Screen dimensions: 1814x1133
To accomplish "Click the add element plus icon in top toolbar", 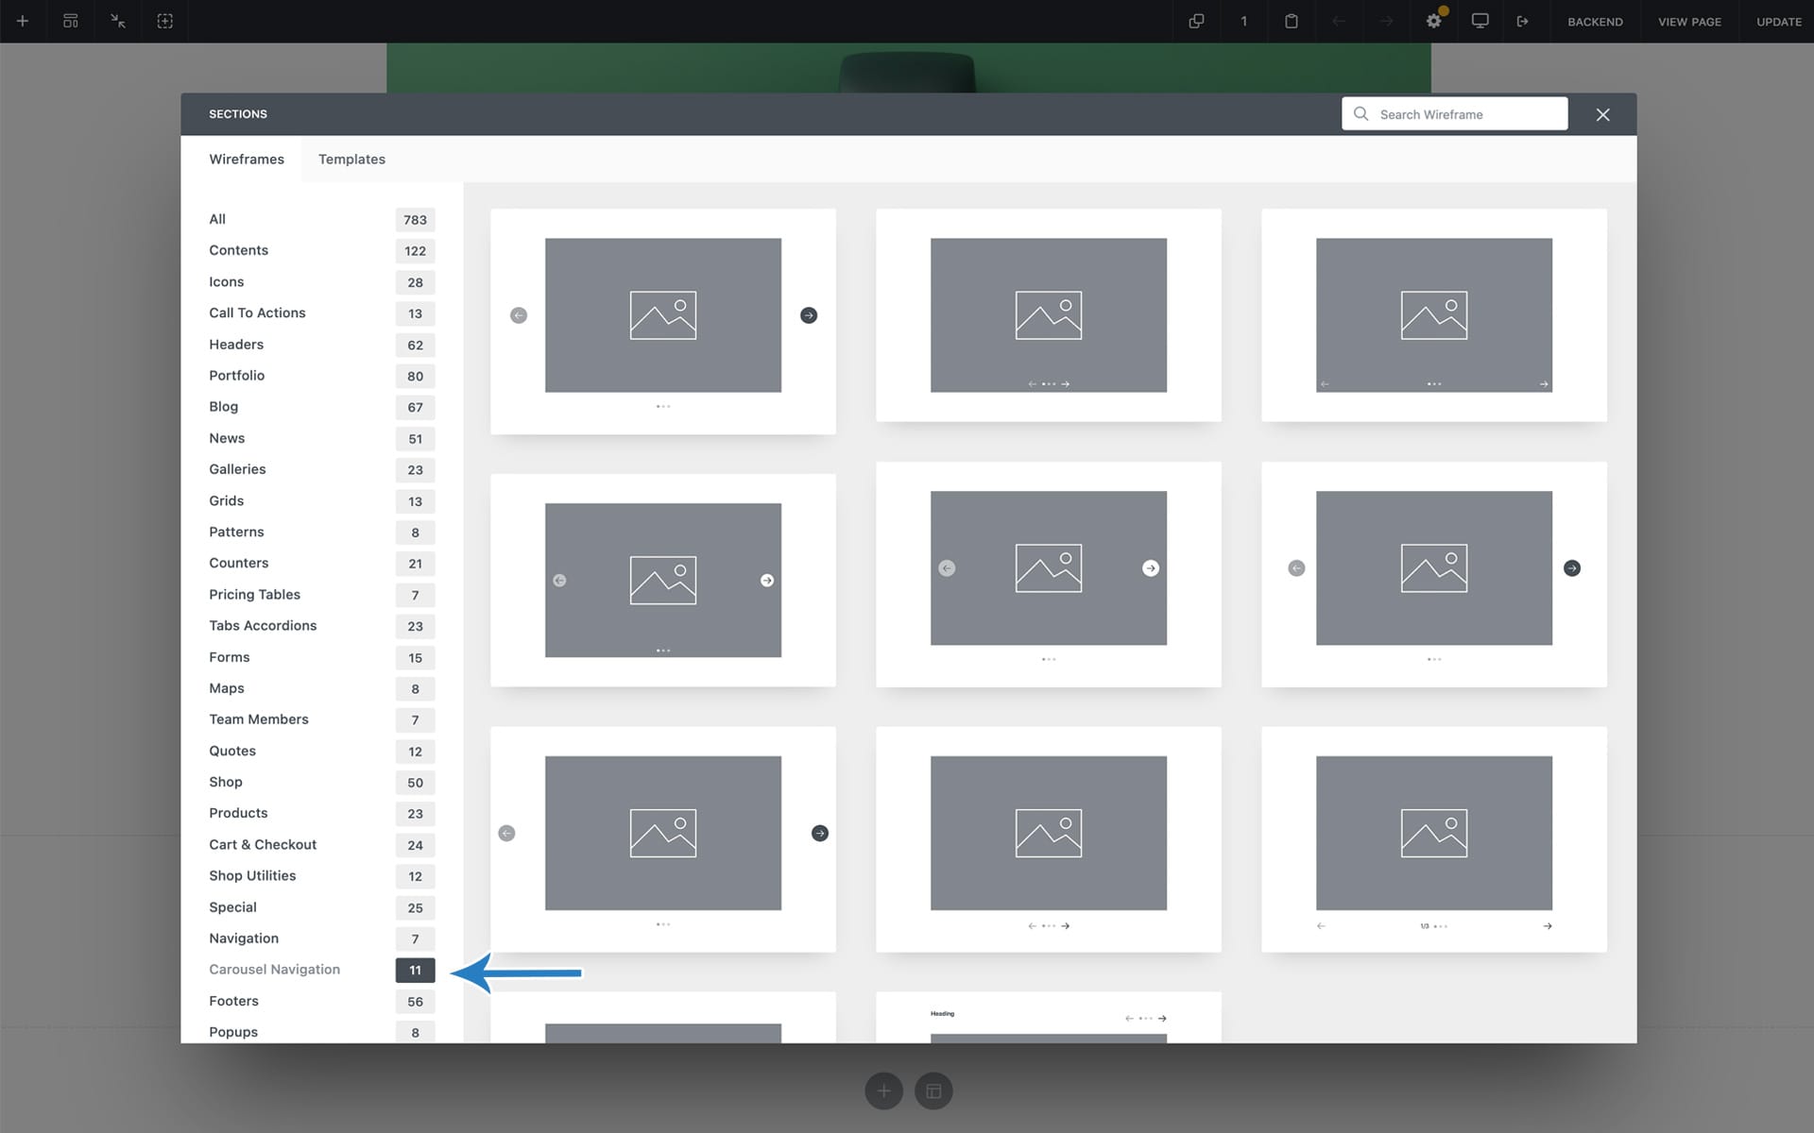I will 23,21.
